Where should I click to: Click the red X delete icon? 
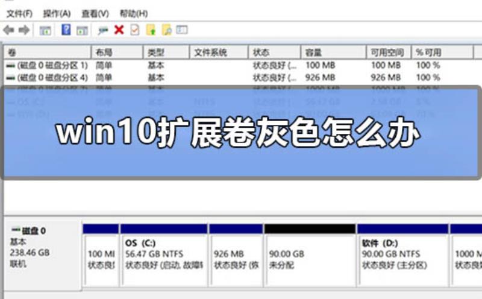click(119, 30)
